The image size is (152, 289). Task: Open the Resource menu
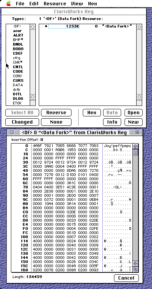click(x=55, y=3)
